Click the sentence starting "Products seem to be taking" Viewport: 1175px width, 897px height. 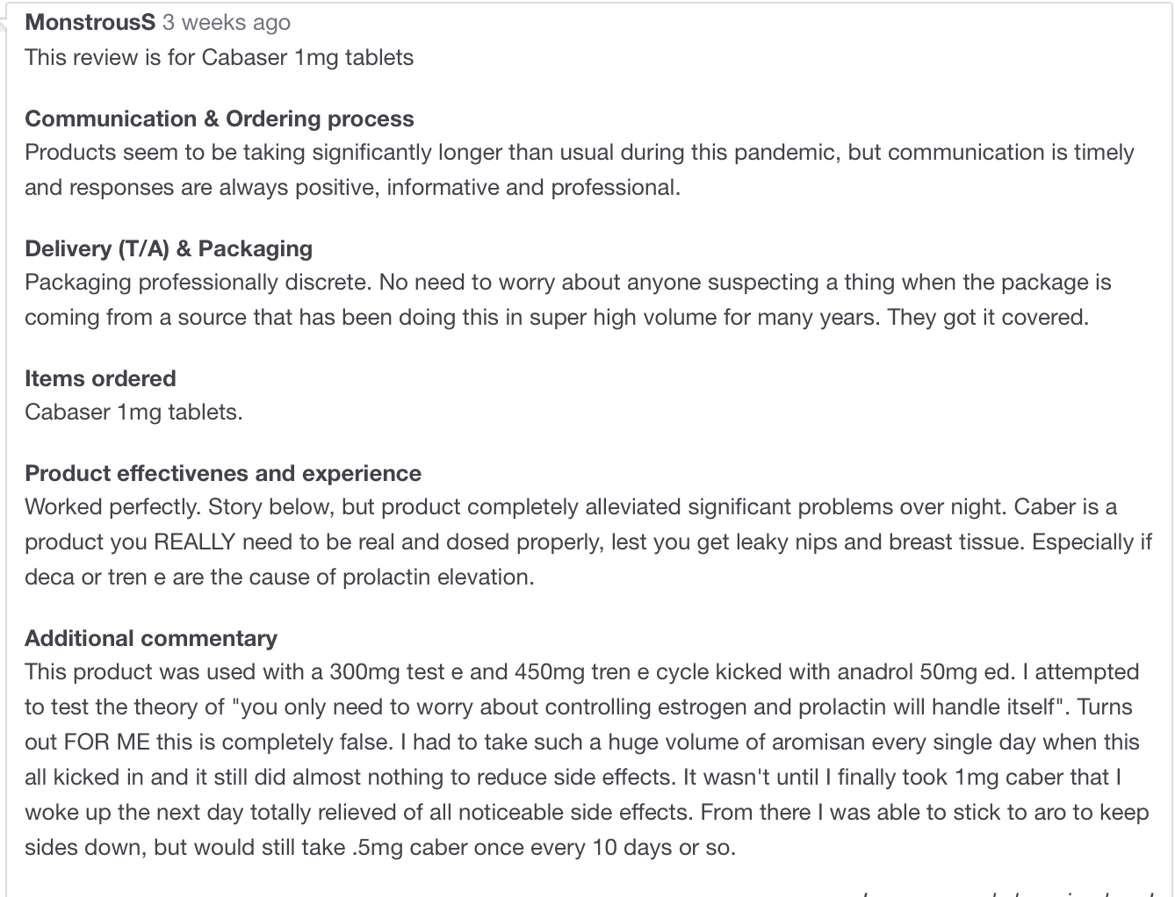[580, 153]
